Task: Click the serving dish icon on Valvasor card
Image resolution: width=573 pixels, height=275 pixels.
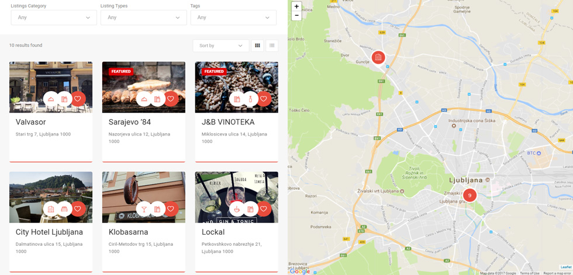Action: coord(50,99)
